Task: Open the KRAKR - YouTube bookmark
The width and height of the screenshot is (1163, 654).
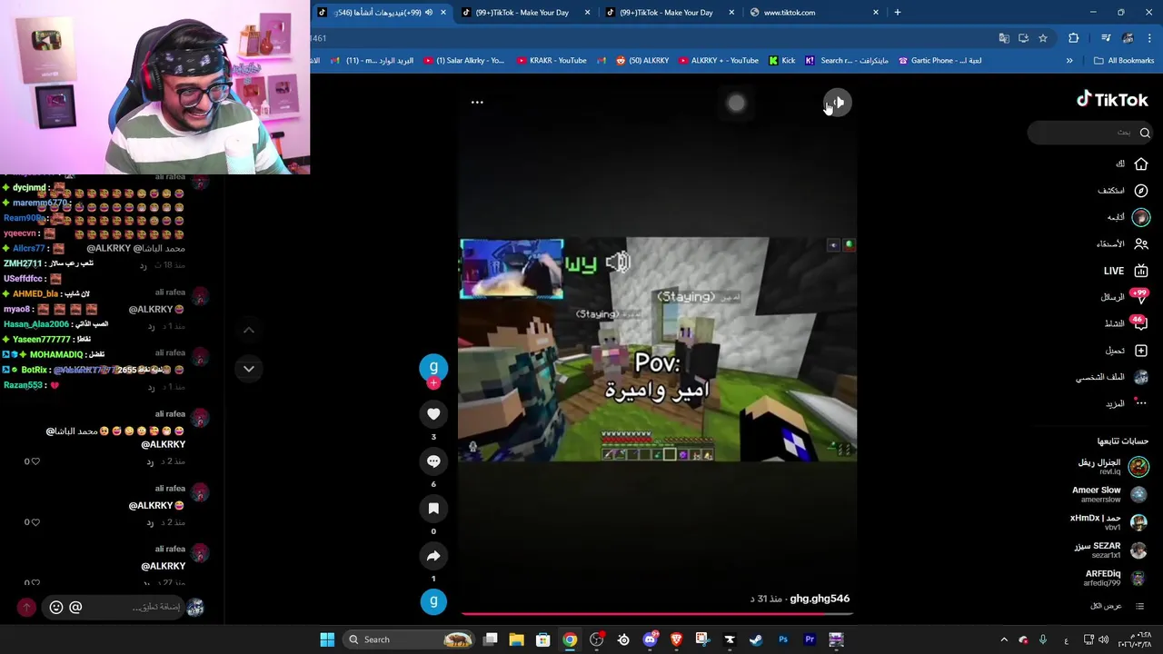Action: 552,61
